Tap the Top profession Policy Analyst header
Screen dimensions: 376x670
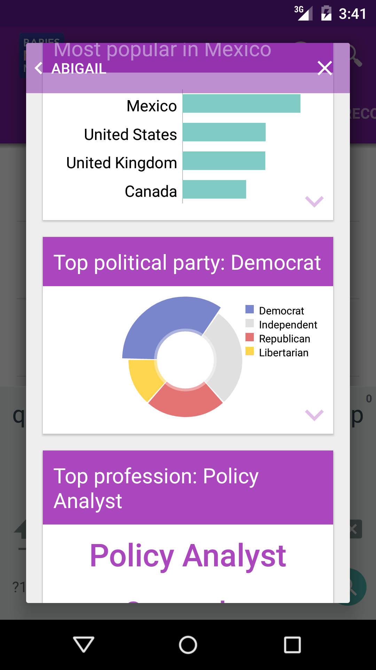tap(188, 487)
